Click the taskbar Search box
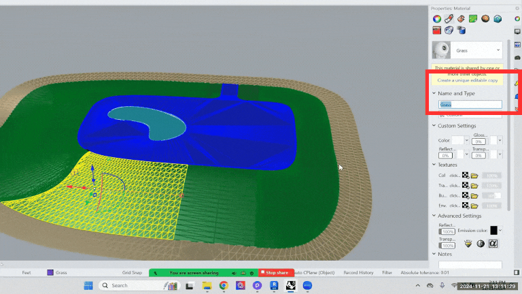The width and height of the screenshot is (522, 294). [139, 286]
